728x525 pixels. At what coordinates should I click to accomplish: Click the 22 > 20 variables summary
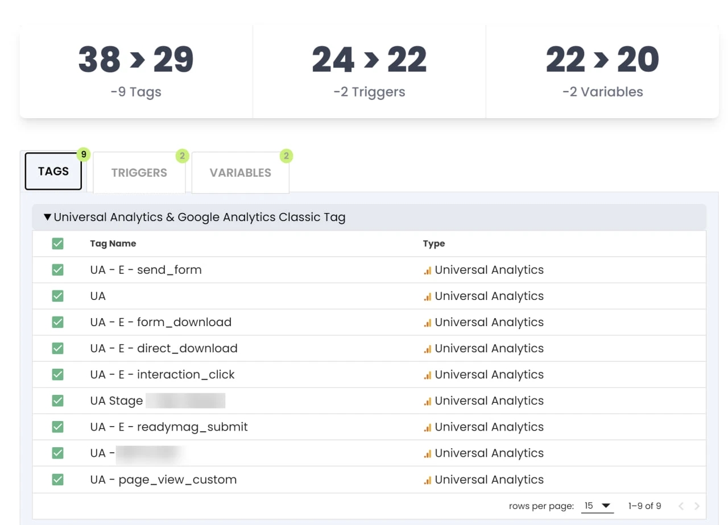tap(602, 60)
